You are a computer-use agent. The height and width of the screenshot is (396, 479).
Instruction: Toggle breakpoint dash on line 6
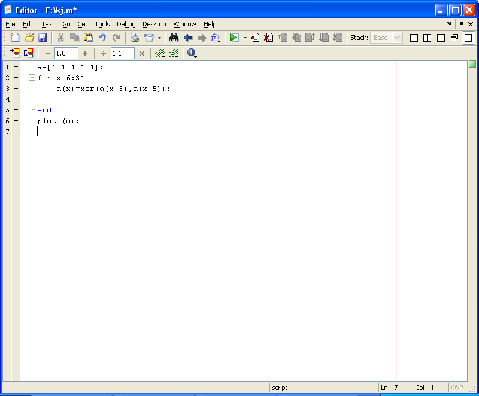pyautogui.click(x=16, y=121)
